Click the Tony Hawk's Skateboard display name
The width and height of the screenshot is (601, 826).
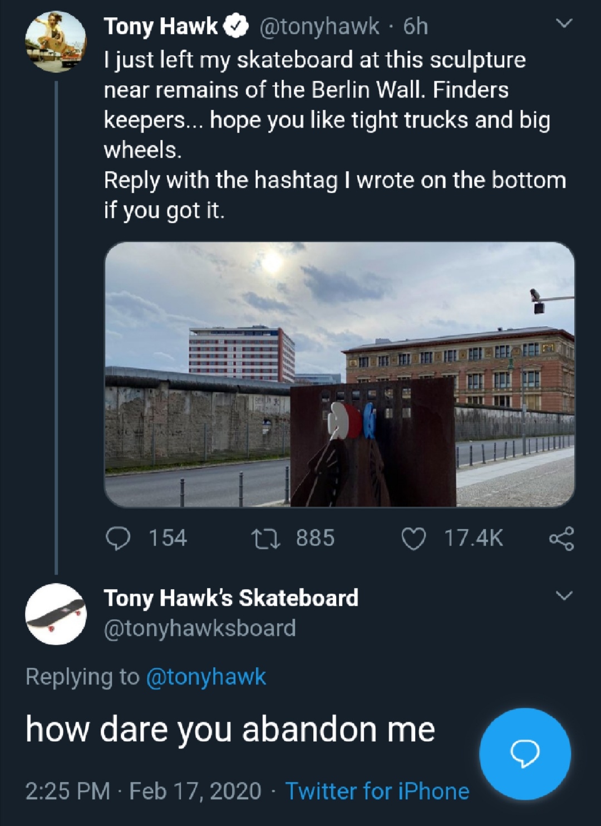(231, 598)
